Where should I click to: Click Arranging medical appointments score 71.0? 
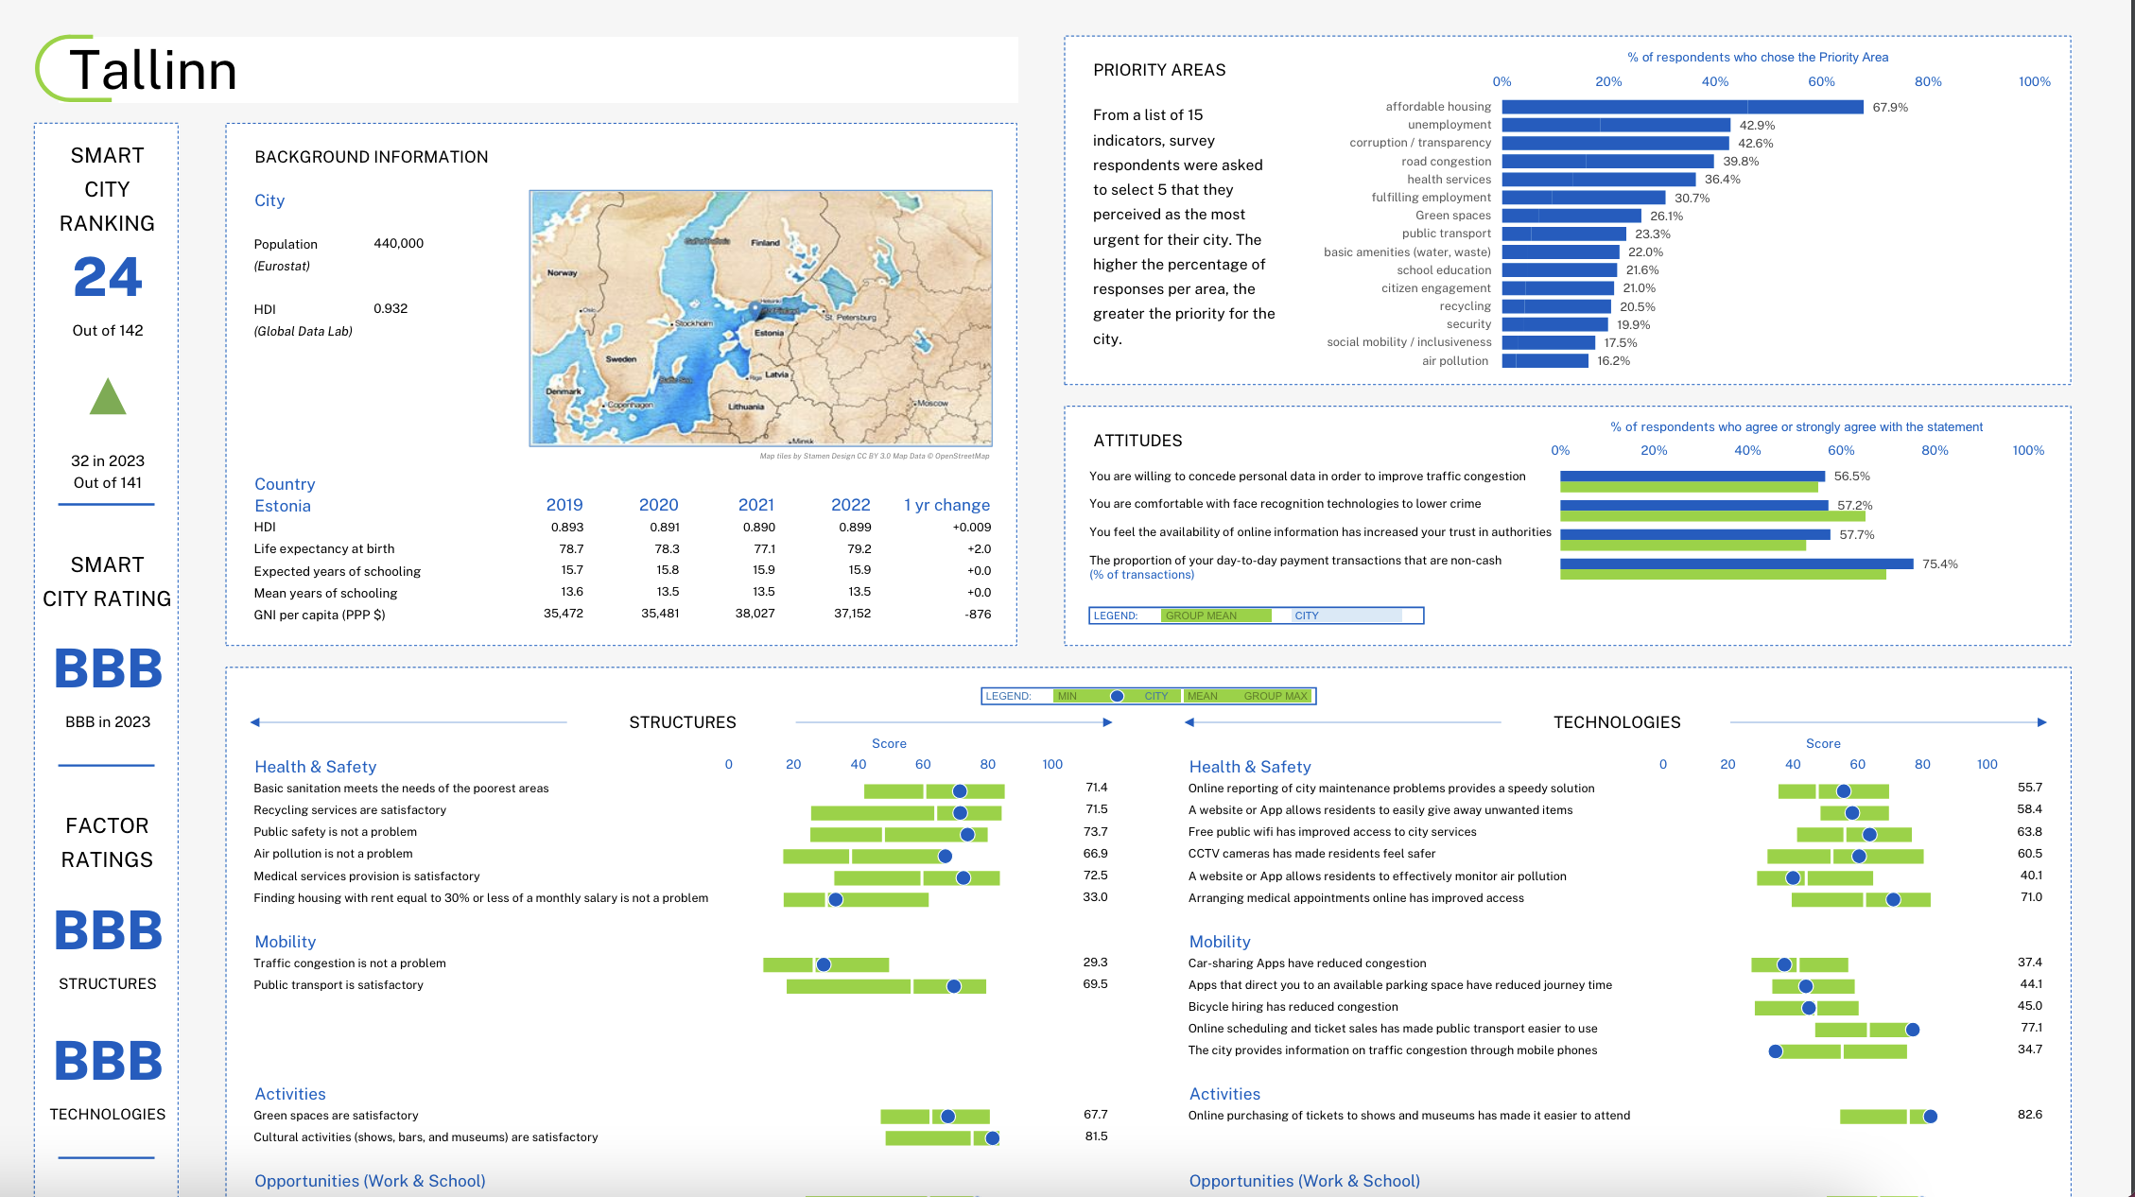[x=2031, y=897]
